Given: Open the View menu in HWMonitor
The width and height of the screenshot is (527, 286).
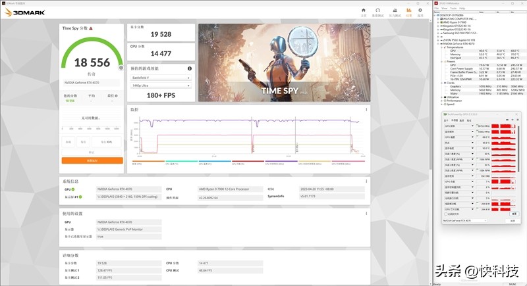Looking at the screenshot, I should pos(444,8).
